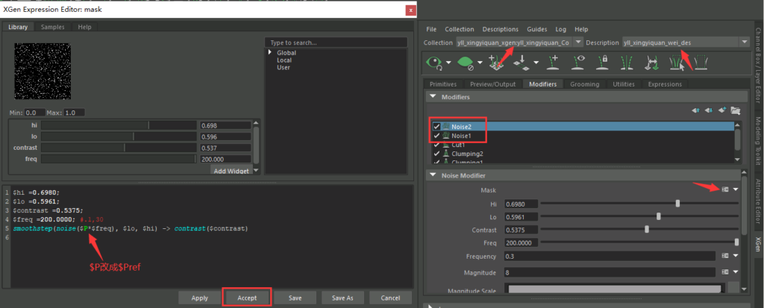764x308 pixels.
Task: Switch to the Grooming tab
Action: (x=584, y=84)
